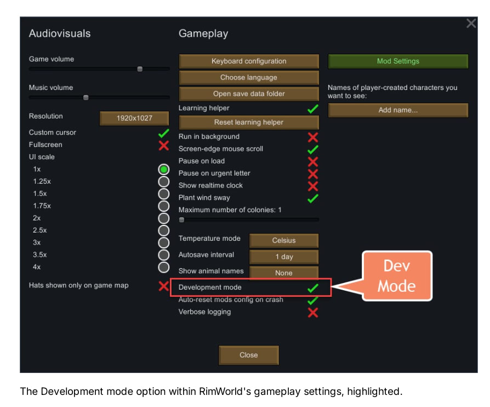Enable Verbose logging
The height and width of the screenshot is (407, 490).
click(x=312, y=312)
